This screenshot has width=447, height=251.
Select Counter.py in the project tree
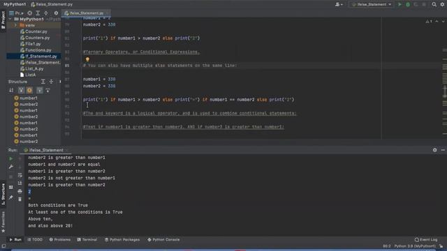tap(34, 31)
